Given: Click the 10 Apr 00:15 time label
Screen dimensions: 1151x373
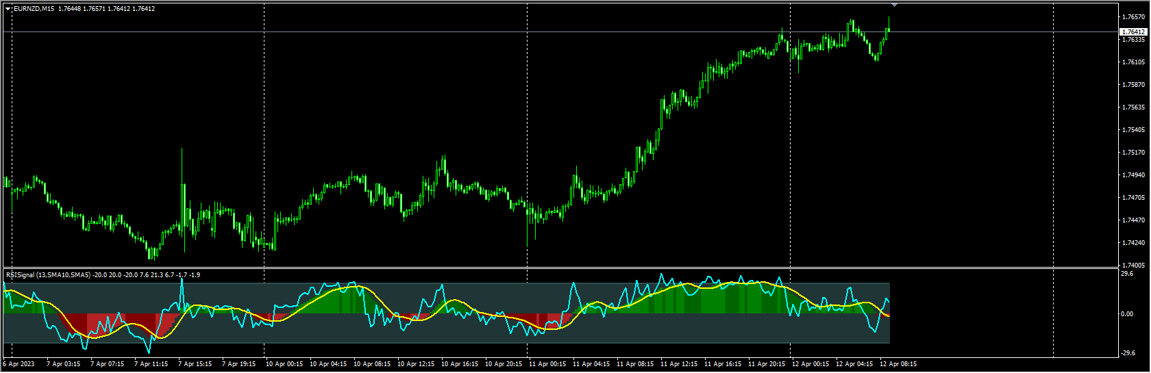Looking at the screenshot, I should coord(284,364).
